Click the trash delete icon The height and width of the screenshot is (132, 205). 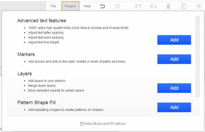coord(168,6)
